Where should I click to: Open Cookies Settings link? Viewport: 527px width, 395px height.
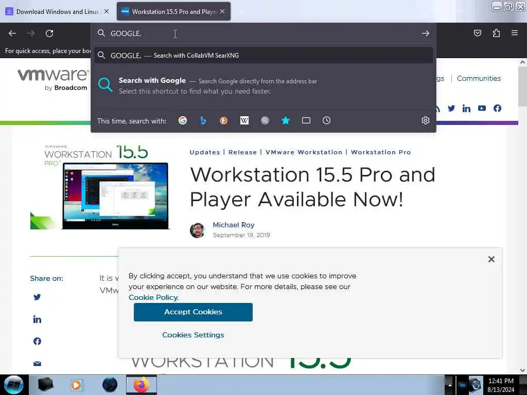click(x=194, y=335)
